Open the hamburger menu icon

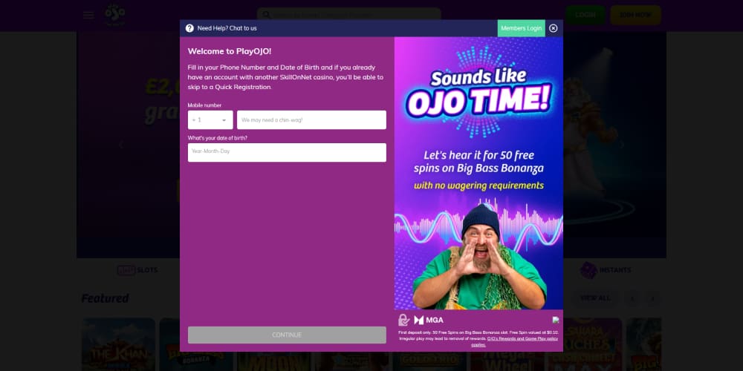88,15
